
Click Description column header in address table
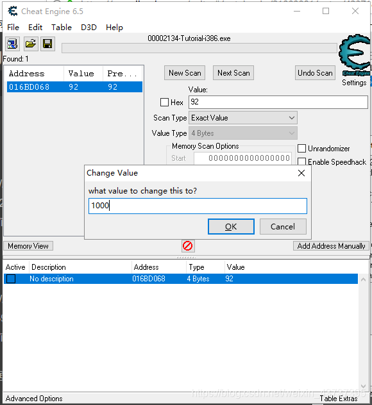pos(80,267)
